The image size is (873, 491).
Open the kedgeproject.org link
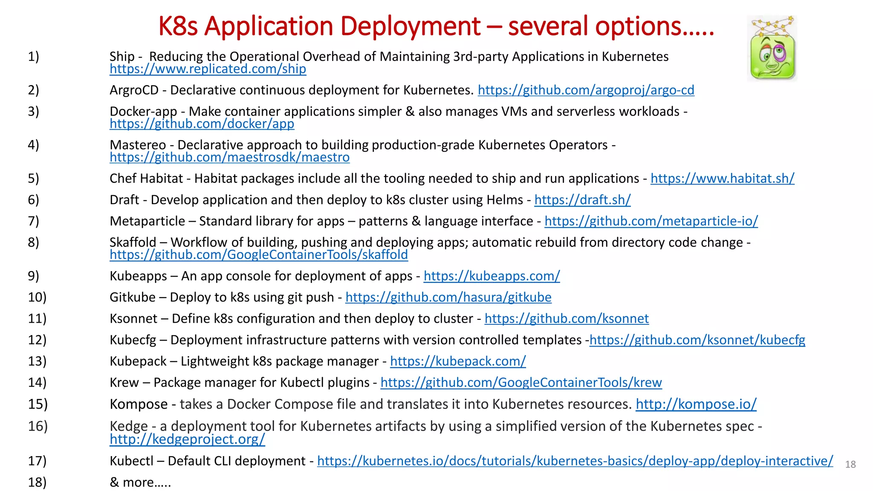click(x=188, y=439)
